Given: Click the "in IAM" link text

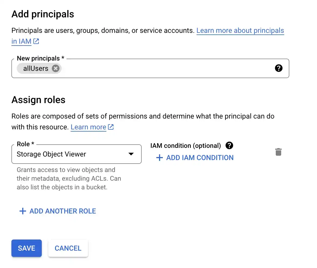Looking at the screenshot, I should click(x=21, y=42).
